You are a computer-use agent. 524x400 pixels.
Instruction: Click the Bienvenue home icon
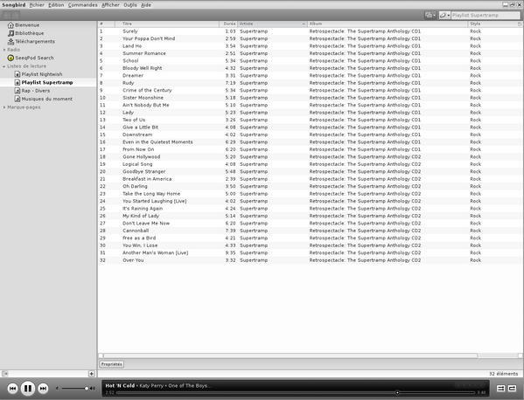click(10, 25)
